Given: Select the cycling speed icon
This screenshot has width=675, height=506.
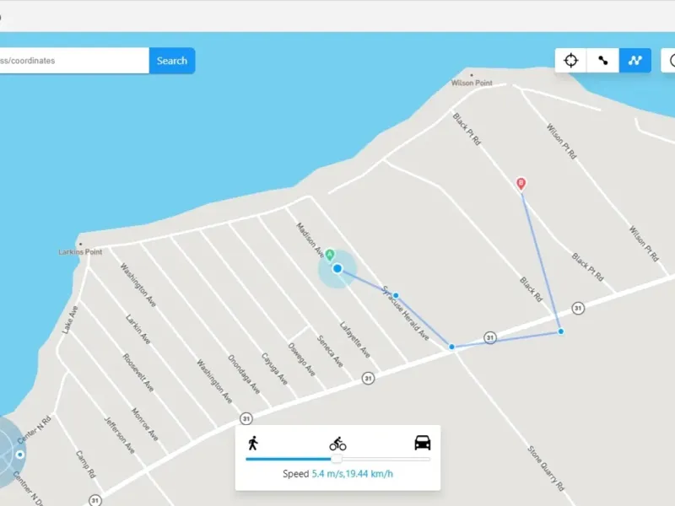Looking at the screenshot, I should (x=338, y=444).
